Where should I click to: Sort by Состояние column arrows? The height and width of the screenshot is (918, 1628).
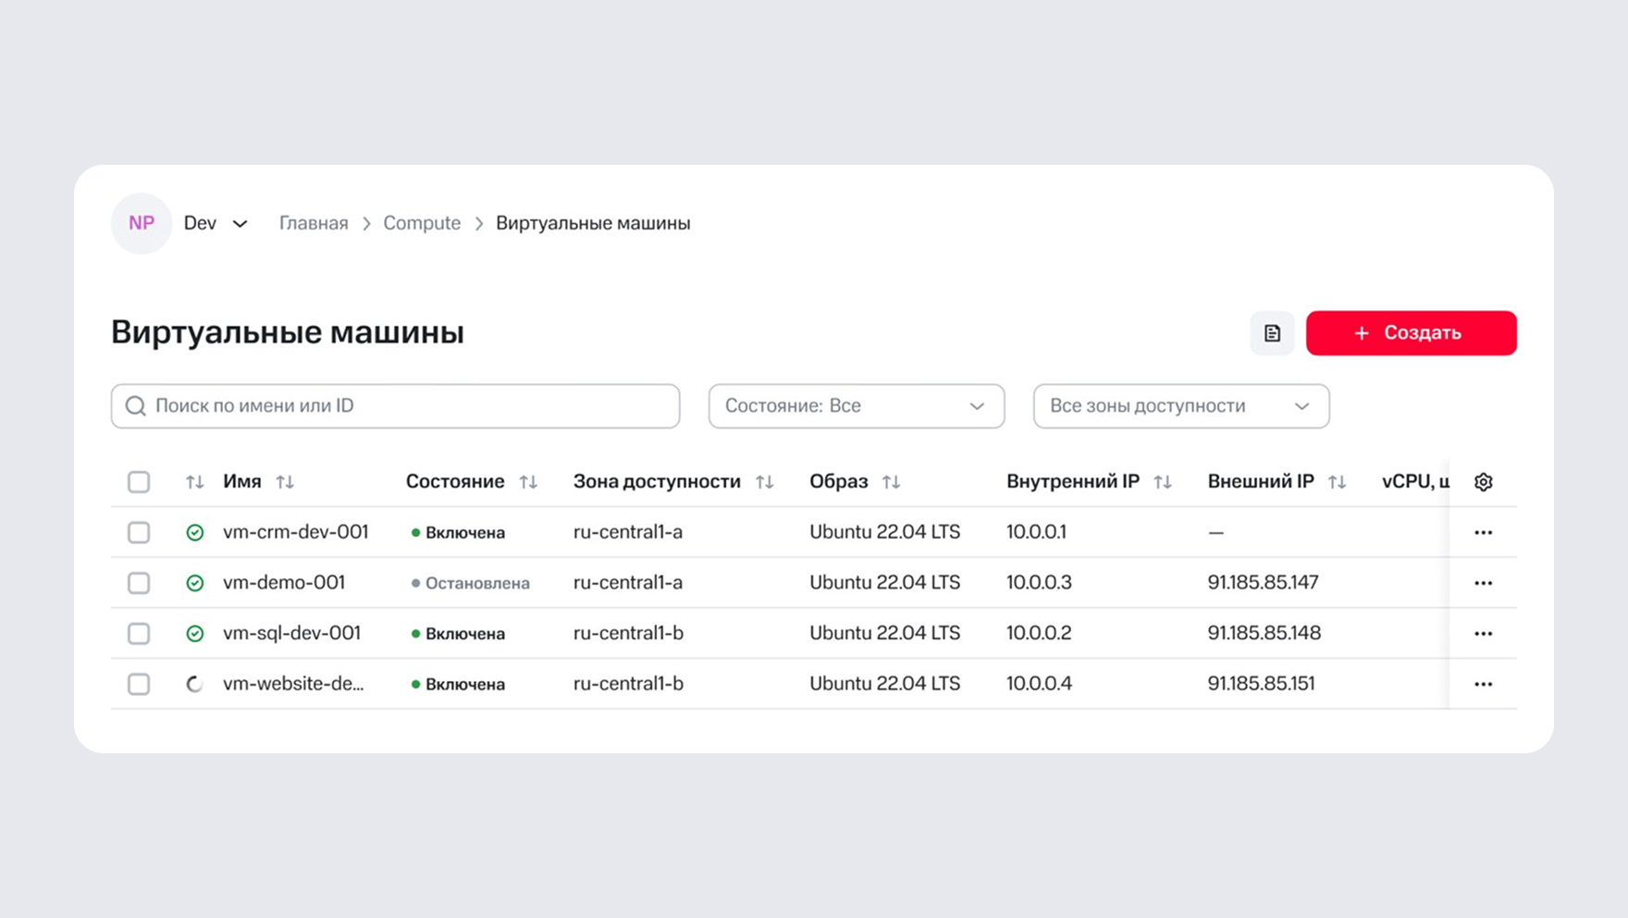tap(528, 482)
